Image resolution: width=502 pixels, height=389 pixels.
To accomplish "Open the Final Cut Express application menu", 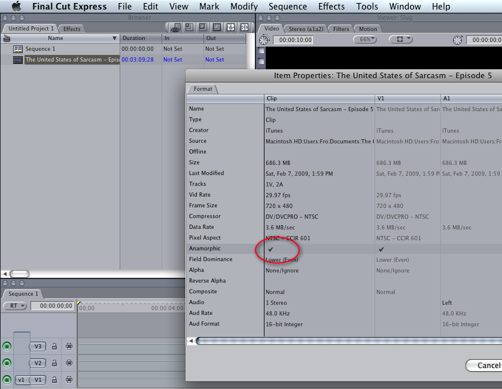I will click(69, 7).
